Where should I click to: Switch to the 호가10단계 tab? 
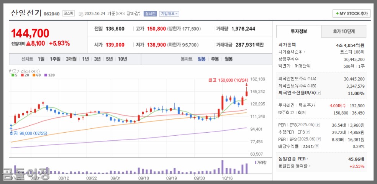[x=344, y=31]
